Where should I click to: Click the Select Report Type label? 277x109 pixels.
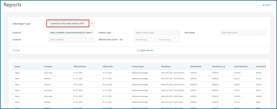[22, 24]
